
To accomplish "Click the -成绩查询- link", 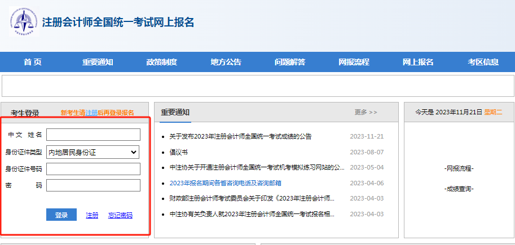I will pyautogui.click(x=458, y=189).
